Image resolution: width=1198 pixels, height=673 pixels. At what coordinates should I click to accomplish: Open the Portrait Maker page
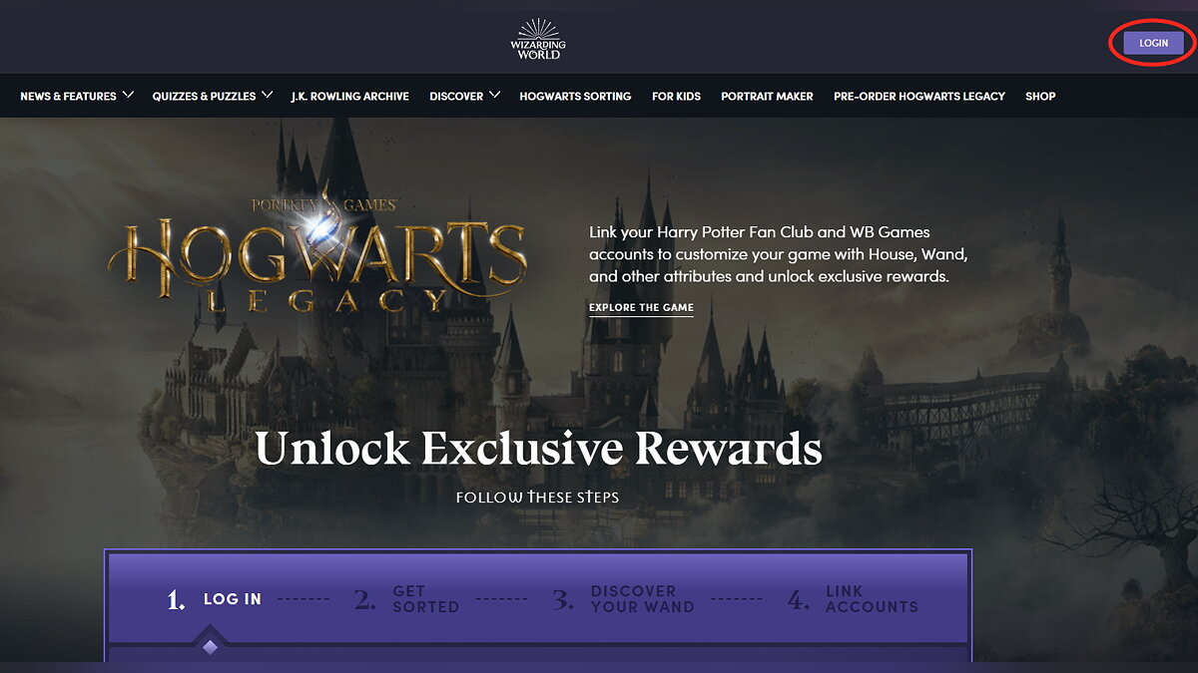pyautogui.click(x=767, y=97)
